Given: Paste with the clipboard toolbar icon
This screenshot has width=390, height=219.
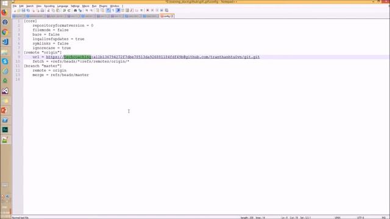Looking at the screenshot, I should [x=58, y=10].
